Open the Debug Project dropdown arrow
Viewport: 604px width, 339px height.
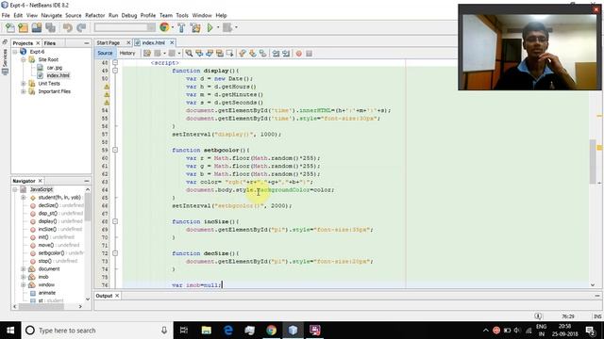pyautogui.click(x=236, y=27)
